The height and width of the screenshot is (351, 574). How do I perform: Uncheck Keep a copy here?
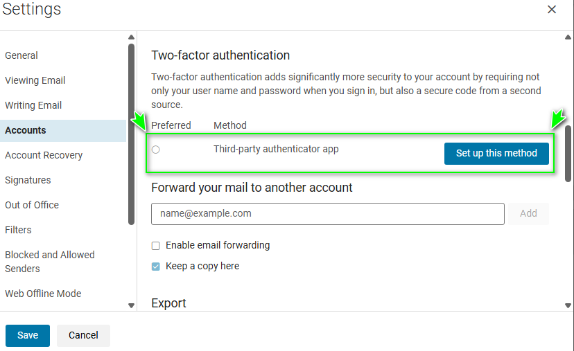pos(156,267)
